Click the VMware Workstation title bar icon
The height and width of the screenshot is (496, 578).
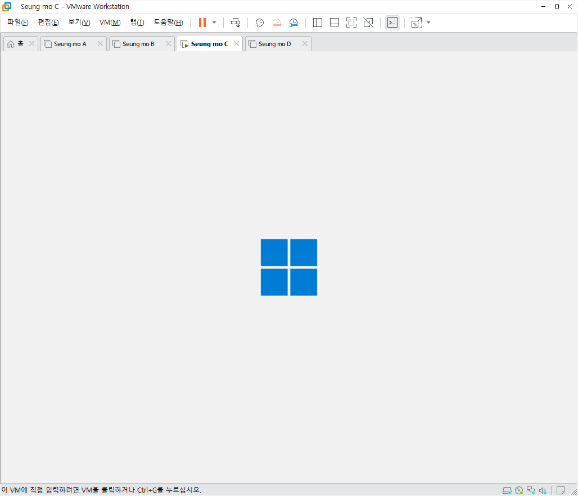click(x=7, y=7)
